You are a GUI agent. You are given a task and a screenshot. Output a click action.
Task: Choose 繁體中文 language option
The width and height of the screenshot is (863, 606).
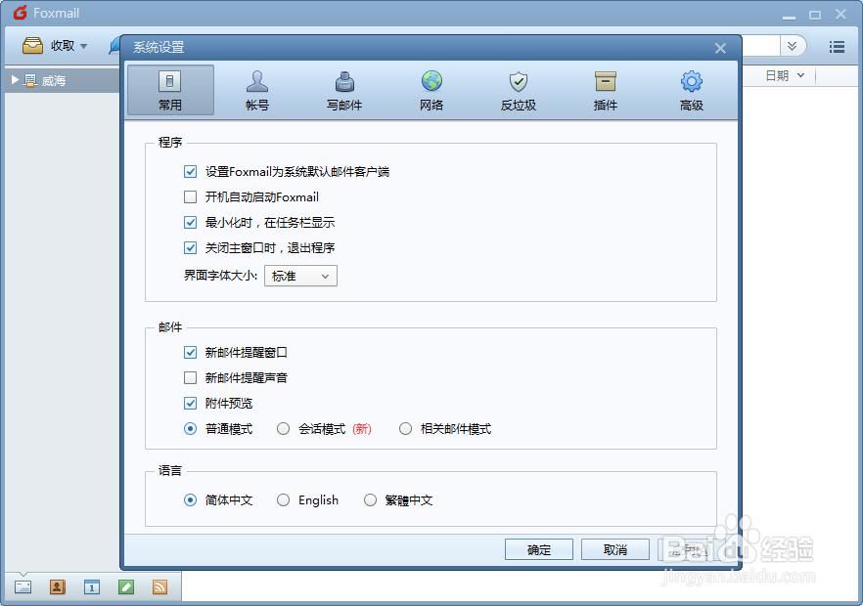coord(370,499)
